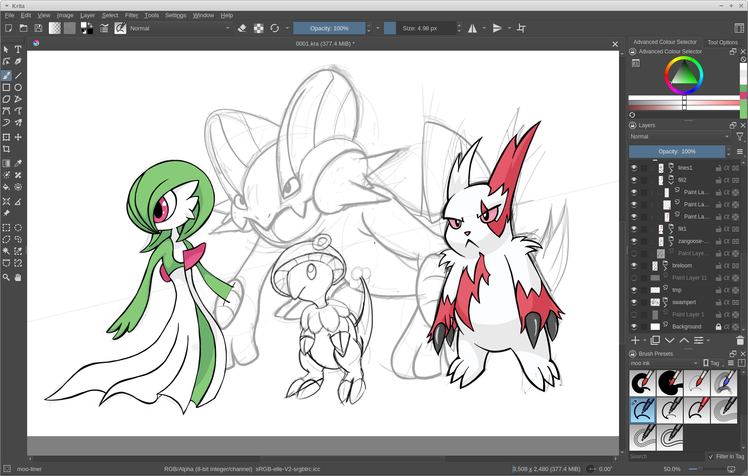Open the Filter menu
Screen dimensions: 748x476
[131, 15]
